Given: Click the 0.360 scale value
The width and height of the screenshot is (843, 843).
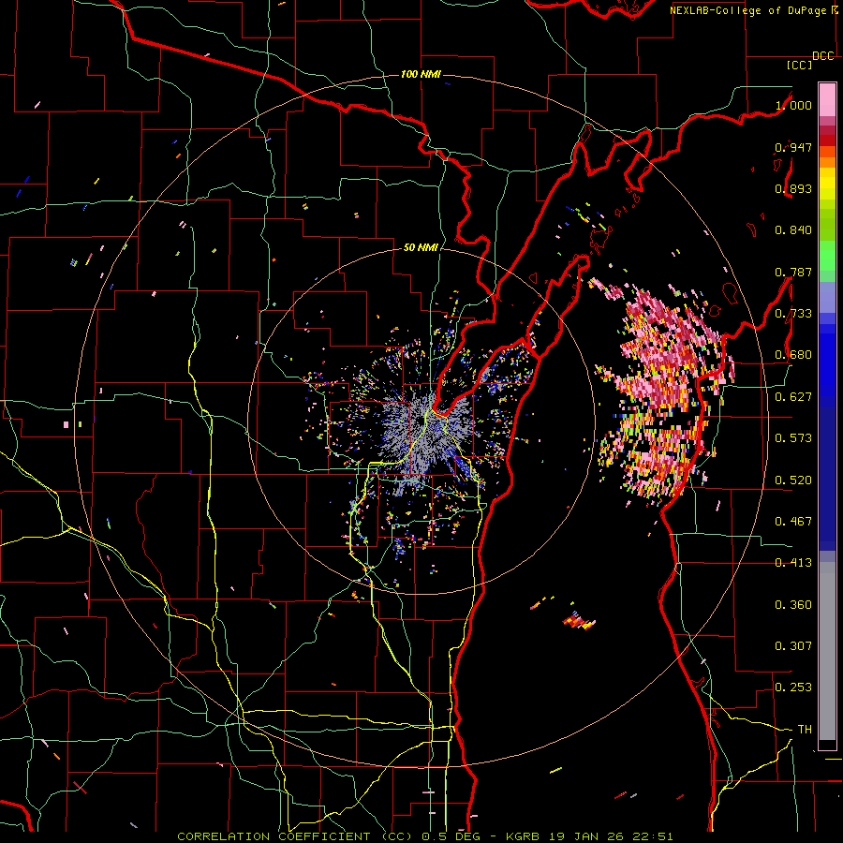Looking at the screenshot, I should coord(793,605).
